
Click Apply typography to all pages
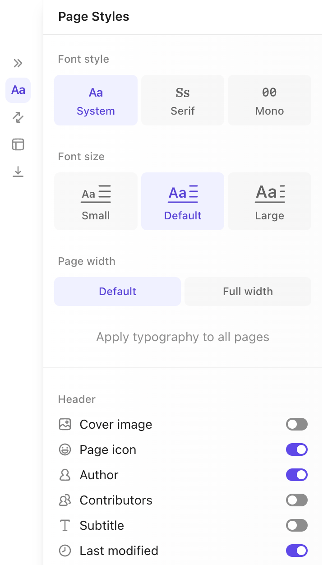182,337
